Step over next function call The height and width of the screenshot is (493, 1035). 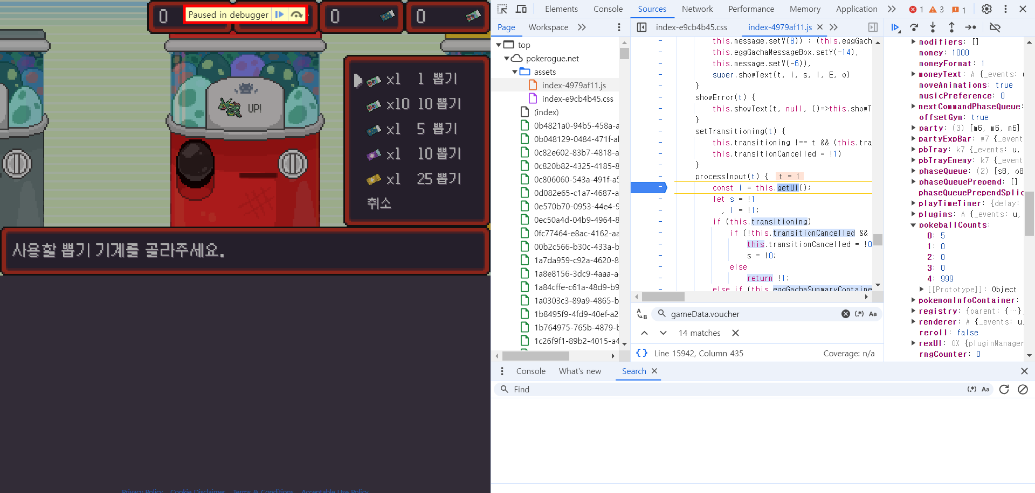tap(914, 27)
